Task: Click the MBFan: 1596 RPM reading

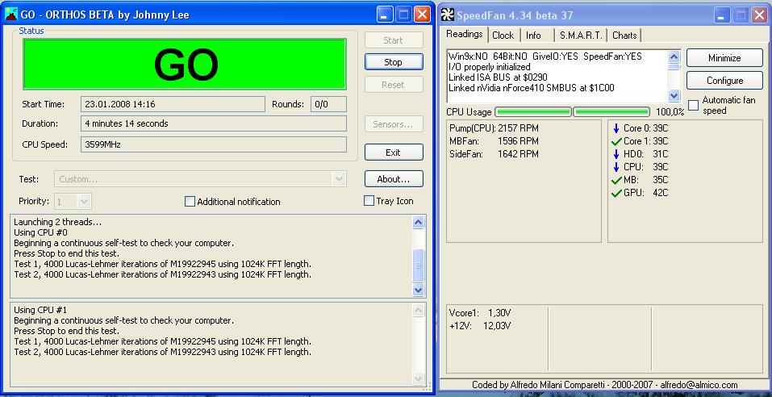Action: (494, 141)
